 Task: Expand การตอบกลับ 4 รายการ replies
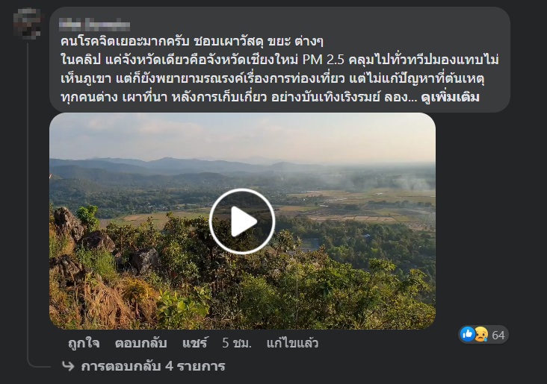[153, 366]
